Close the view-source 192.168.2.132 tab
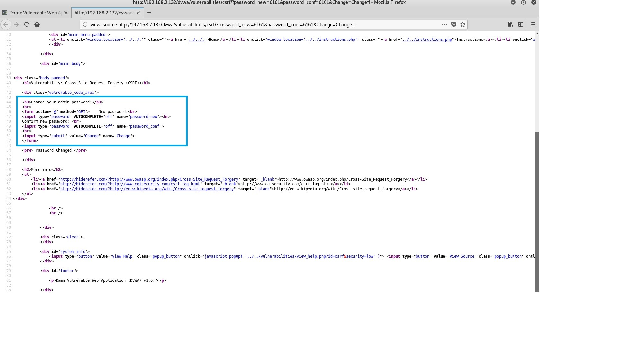Image resolution: width=617 pixels, height=347 pixels. click(138, 13)
